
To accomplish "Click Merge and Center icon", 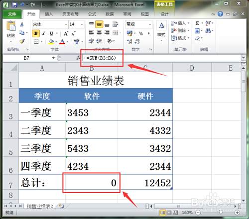I will 115,33.
